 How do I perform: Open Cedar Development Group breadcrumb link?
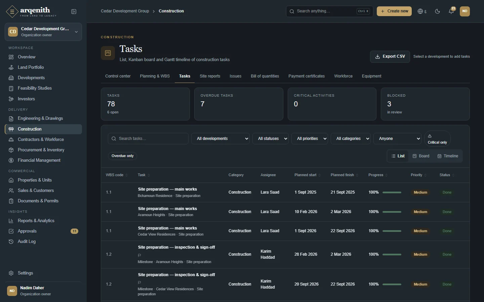point(125,11)
